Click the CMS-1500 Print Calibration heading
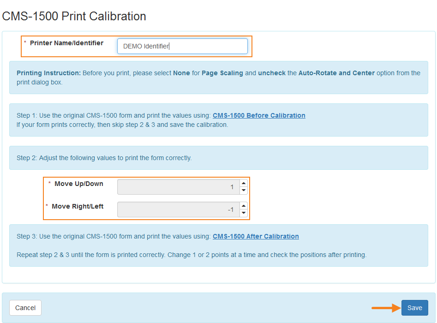This screenshot has width=437, height=323. tap(74, 16)
